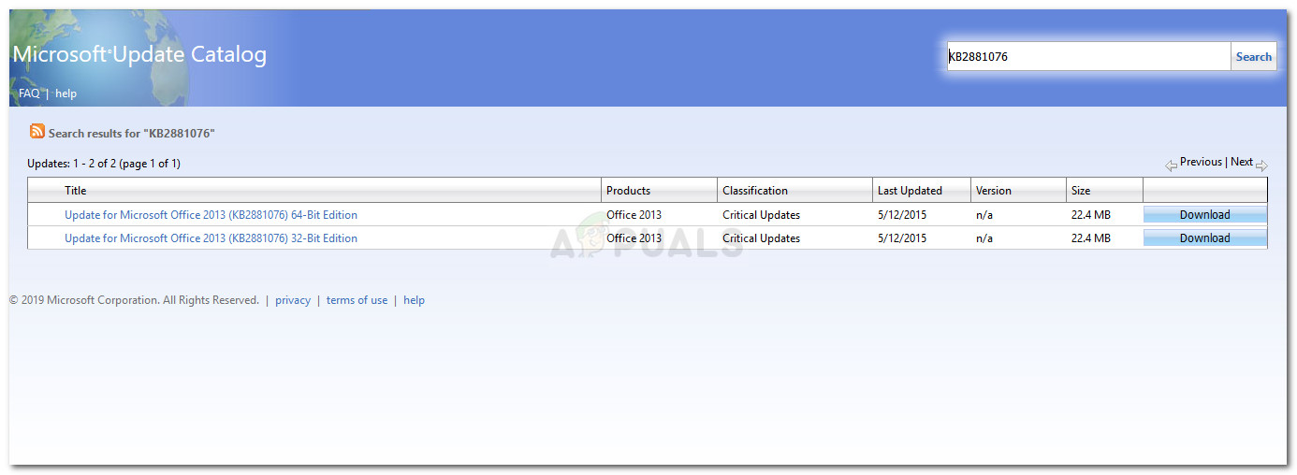Download the 32-Bit Edition update
This screenshot has width=1297, height=475.
click(1204, 238)
